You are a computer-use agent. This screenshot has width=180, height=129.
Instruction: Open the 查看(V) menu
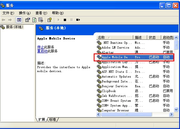pyautogui.click(x=41, y=13)
